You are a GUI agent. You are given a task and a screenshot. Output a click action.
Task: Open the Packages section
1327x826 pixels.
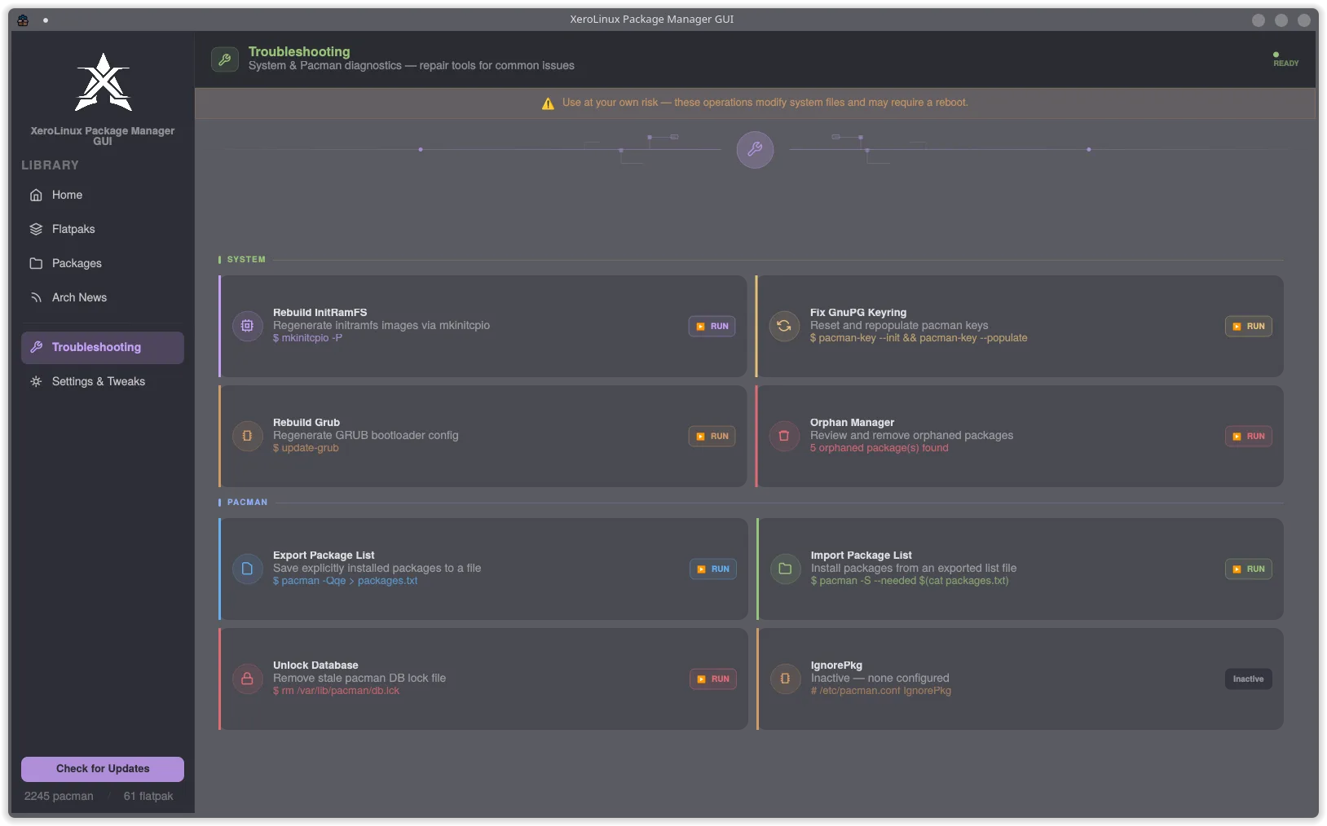103,264
